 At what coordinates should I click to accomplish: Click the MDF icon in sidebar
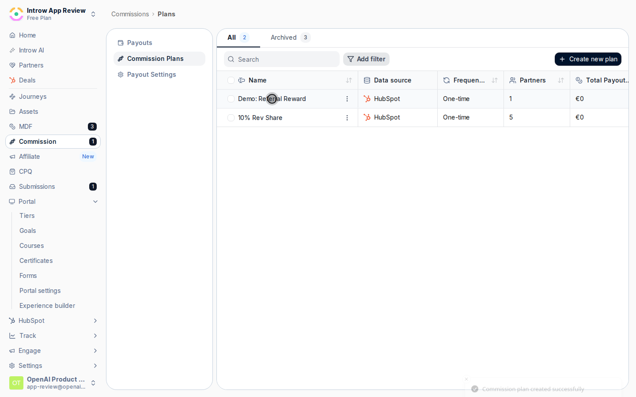pos(12,127)
